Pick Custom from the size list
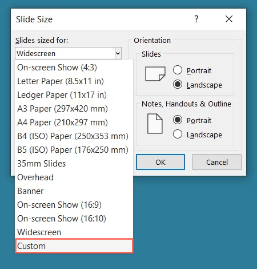The image size is (257, 269). (74, 246)
